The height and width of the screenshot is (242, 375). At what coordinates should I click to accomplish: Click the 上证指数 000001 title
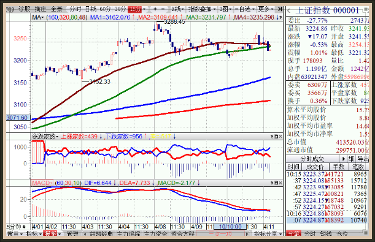tap(327, 10)
